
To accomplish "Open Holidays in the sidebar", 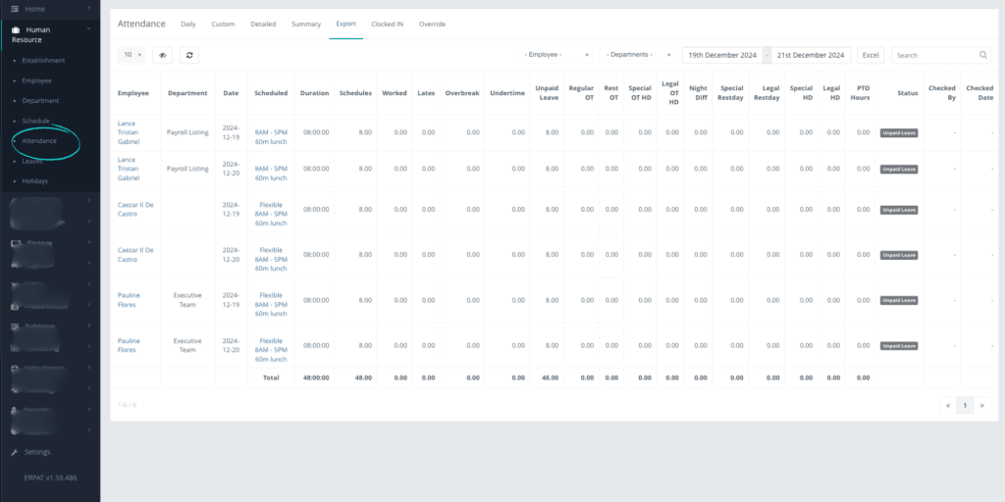I will click(34, 181).
